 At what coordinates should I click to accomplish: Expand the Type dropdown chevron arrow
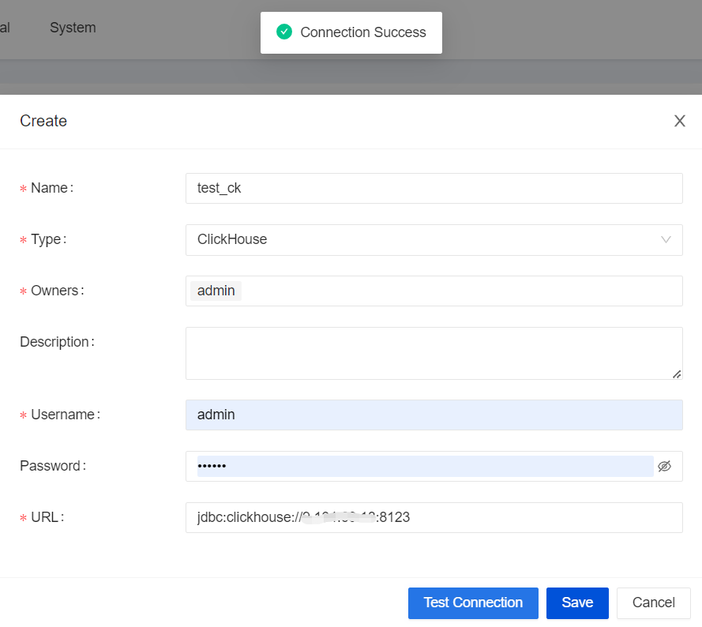[x=666, y=239]
